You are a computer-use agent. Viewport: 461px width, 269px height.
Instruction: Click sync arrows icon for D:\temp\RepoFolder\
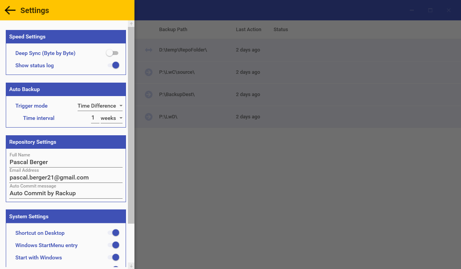tap(149, 50)
